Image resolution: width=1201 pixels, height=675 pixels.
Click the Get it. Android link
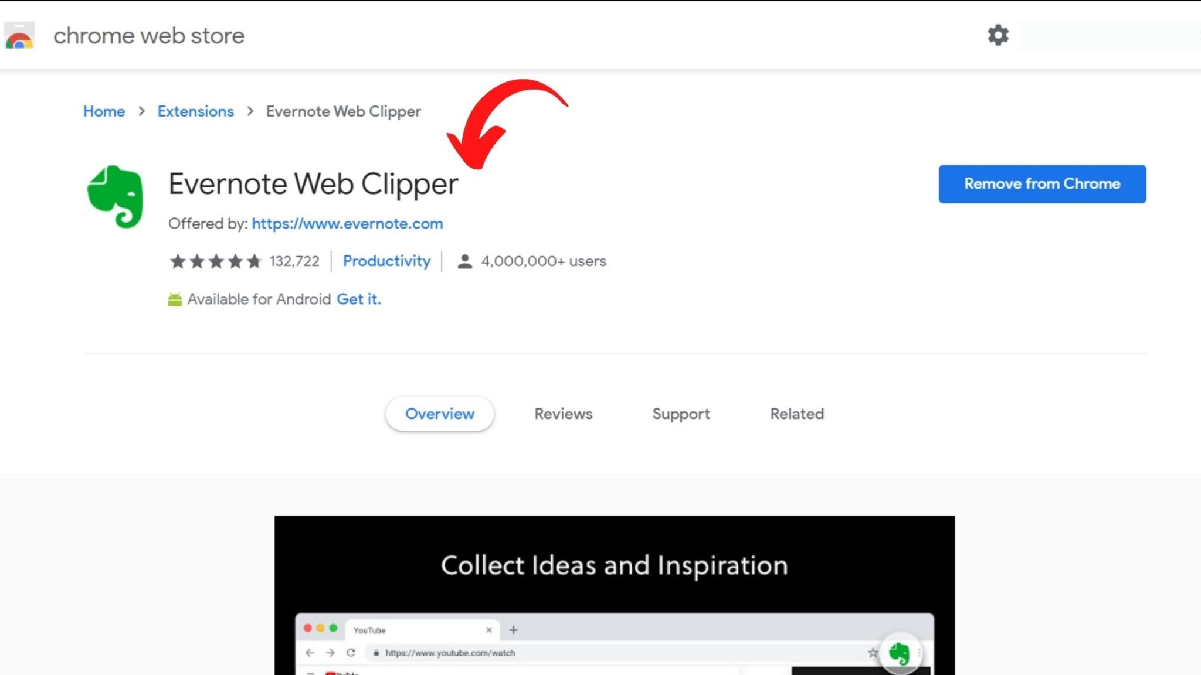point(358,299)
